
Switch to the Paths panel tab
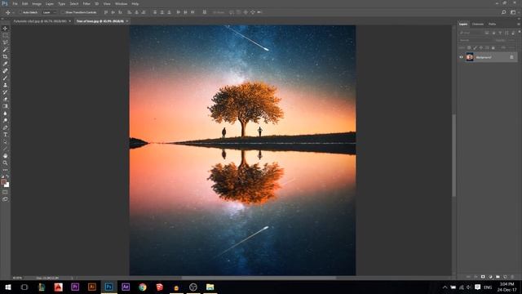[493, 24]
